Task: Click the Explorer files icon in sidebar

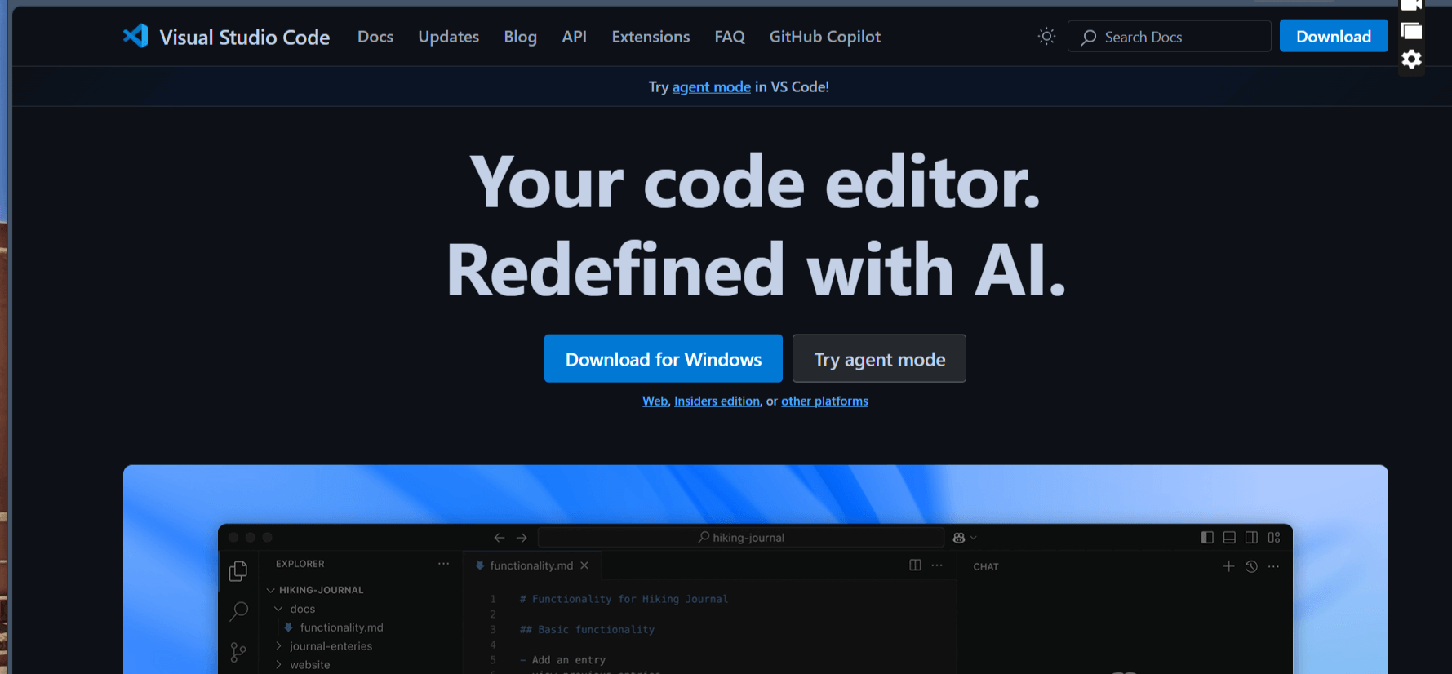Action: click(x=238, y=571)
